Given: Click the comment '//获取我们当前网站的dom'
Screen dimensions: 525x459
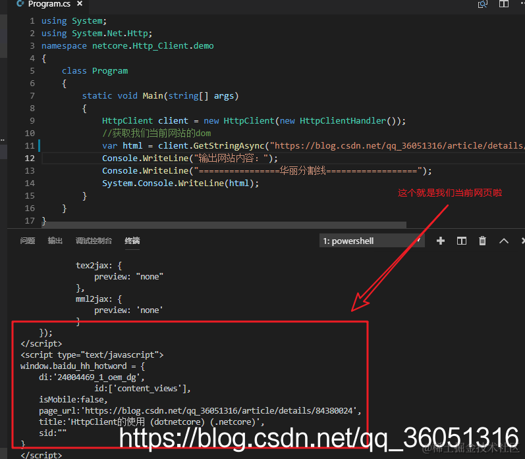Looking at the screenshot, I should tap(156, 133).
